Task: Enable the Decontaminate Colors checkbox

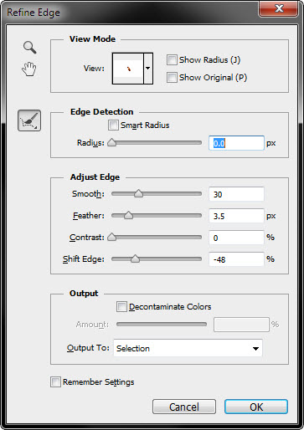Action: tap(121, 307)
